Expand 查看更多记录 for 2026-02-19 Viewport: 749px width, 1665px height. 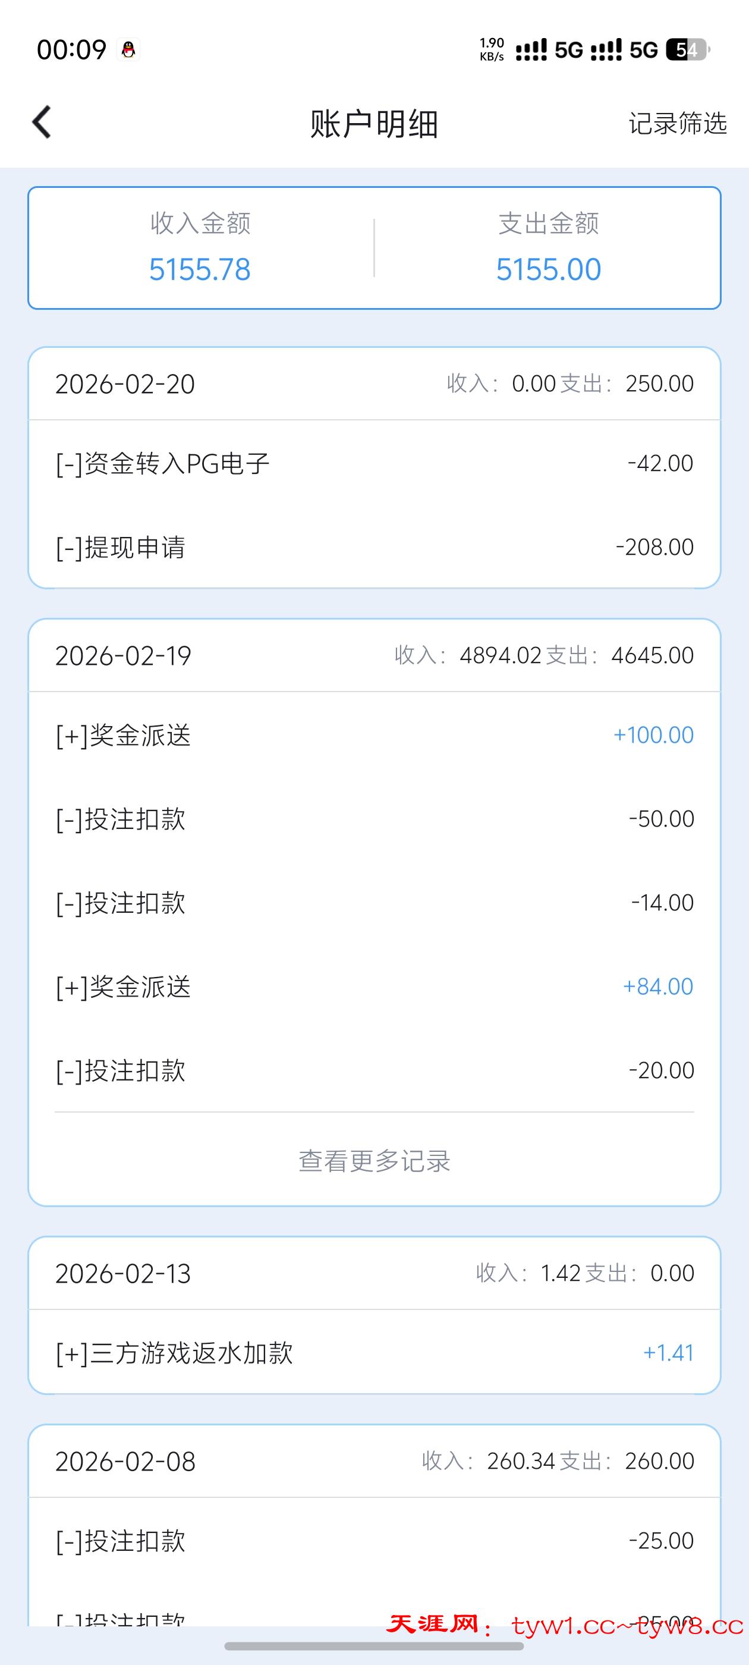(x=374, y=1161)
